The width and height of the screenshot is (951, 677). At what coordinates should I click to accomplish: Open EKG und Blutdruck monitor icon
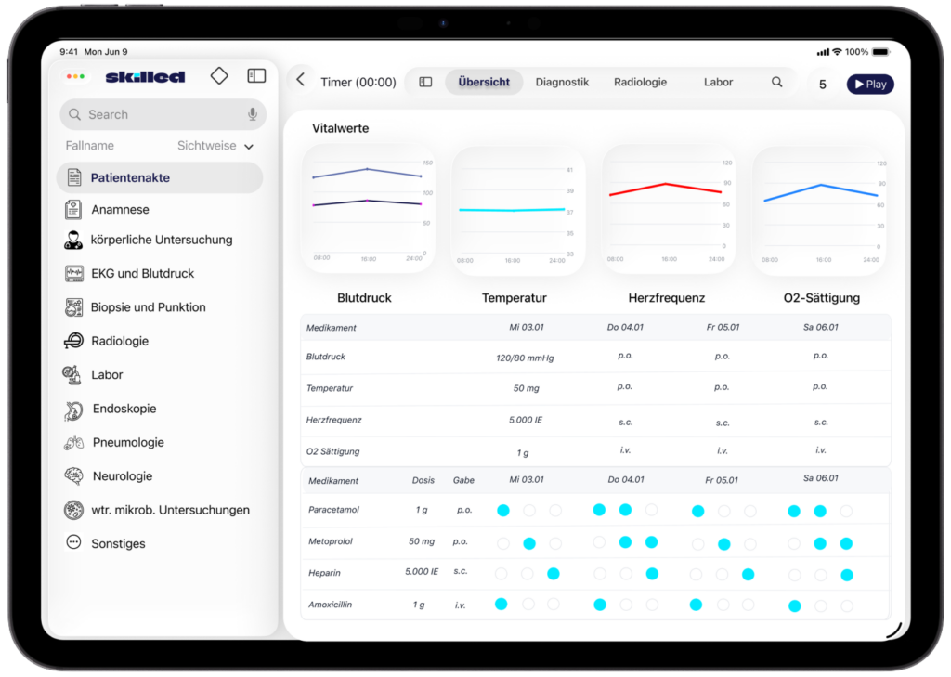point(73,274)
